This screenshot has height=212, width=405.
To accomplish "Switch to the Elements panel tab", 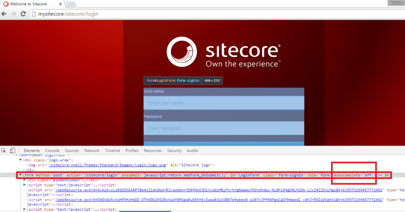I will pyautogui.click(x=32, y=151).
